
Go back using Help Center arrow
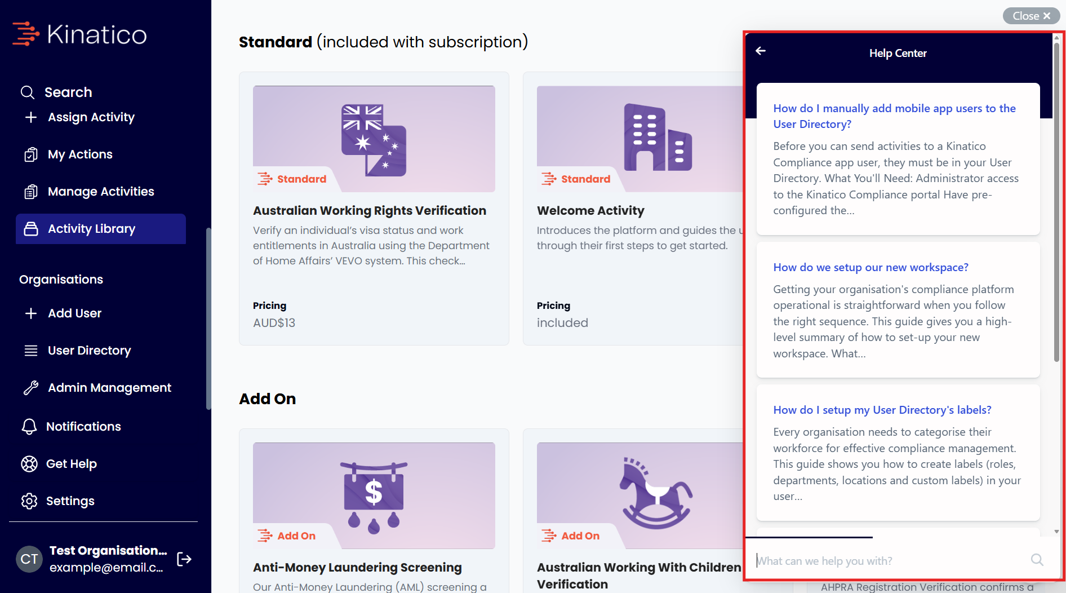click(x=761, y=51)
